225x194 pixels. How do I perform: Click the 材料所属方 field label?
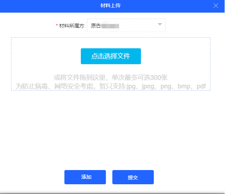[72, 26]
